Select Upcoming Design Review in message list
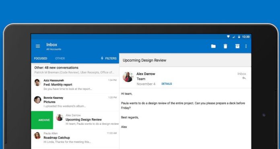 [x=86, y=120]
